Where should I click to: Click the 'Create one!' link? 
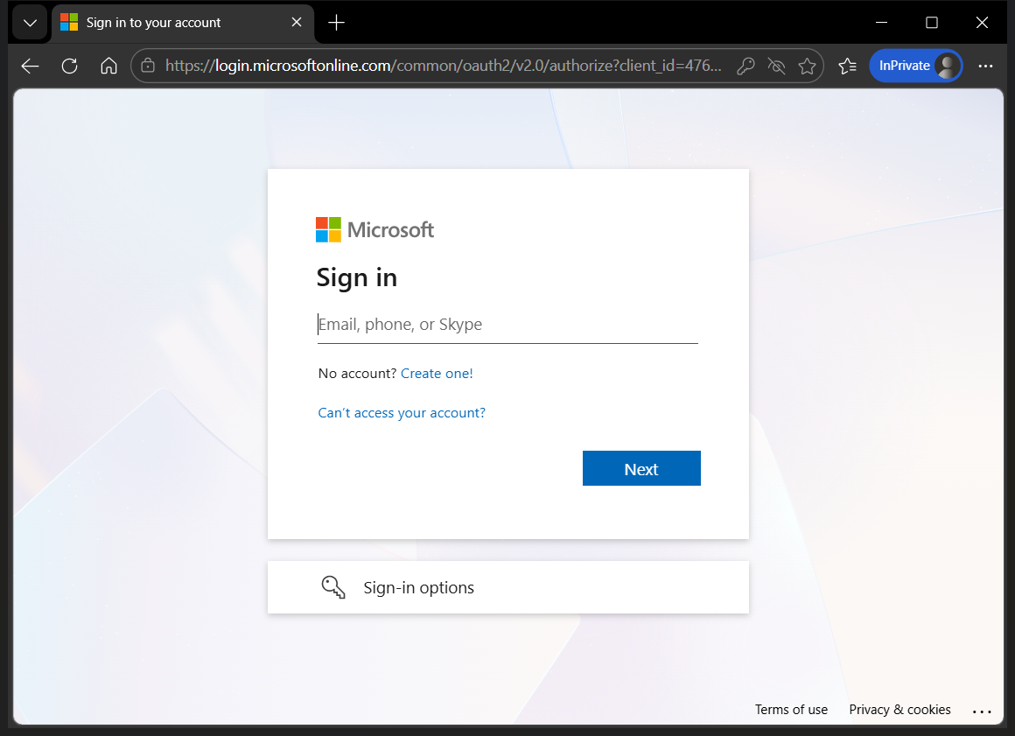pos(437,373)
